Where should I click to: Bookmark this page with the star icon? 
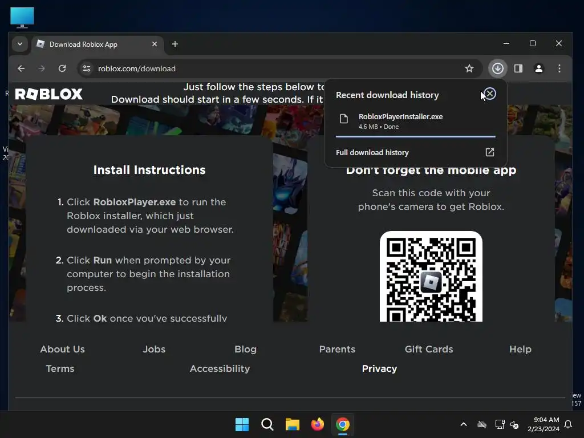(469, 68)
